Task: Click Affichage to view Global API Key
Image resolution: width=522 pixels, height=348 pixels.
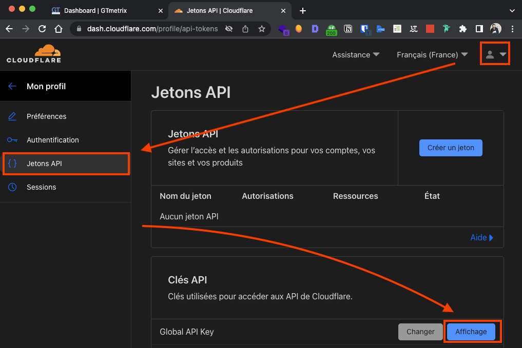Action: point(471,332)
